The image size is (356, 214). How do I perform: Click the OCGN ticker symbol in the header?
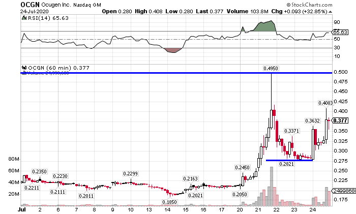(x=30, y=5)
